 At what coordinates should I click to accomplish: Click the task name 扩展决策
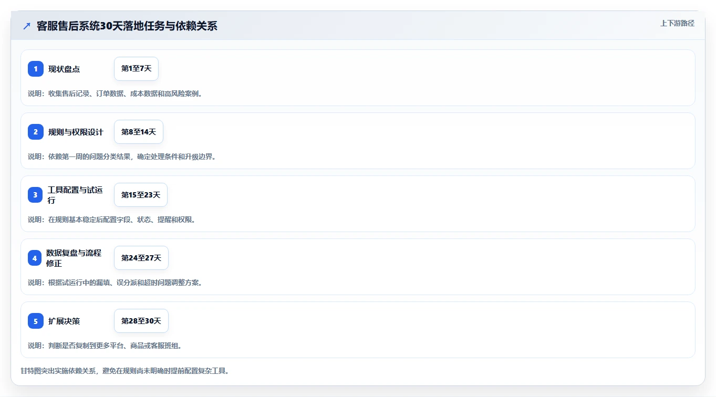[x=64, y=321]
